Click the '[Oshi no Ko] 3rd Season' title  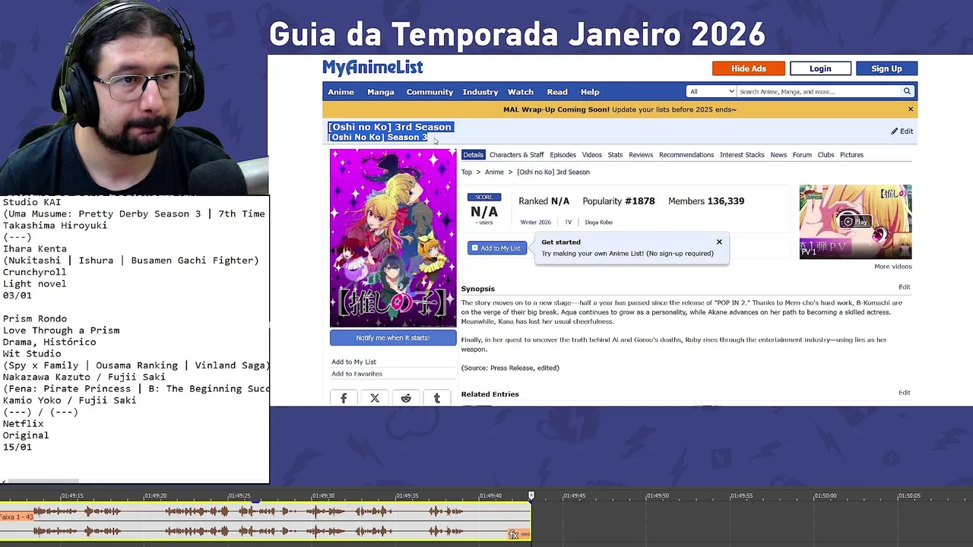[390, 127]
